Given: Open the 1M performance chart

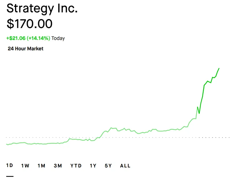Looking at the screenshot, I should pyautogui.click(x=41, y=166).
